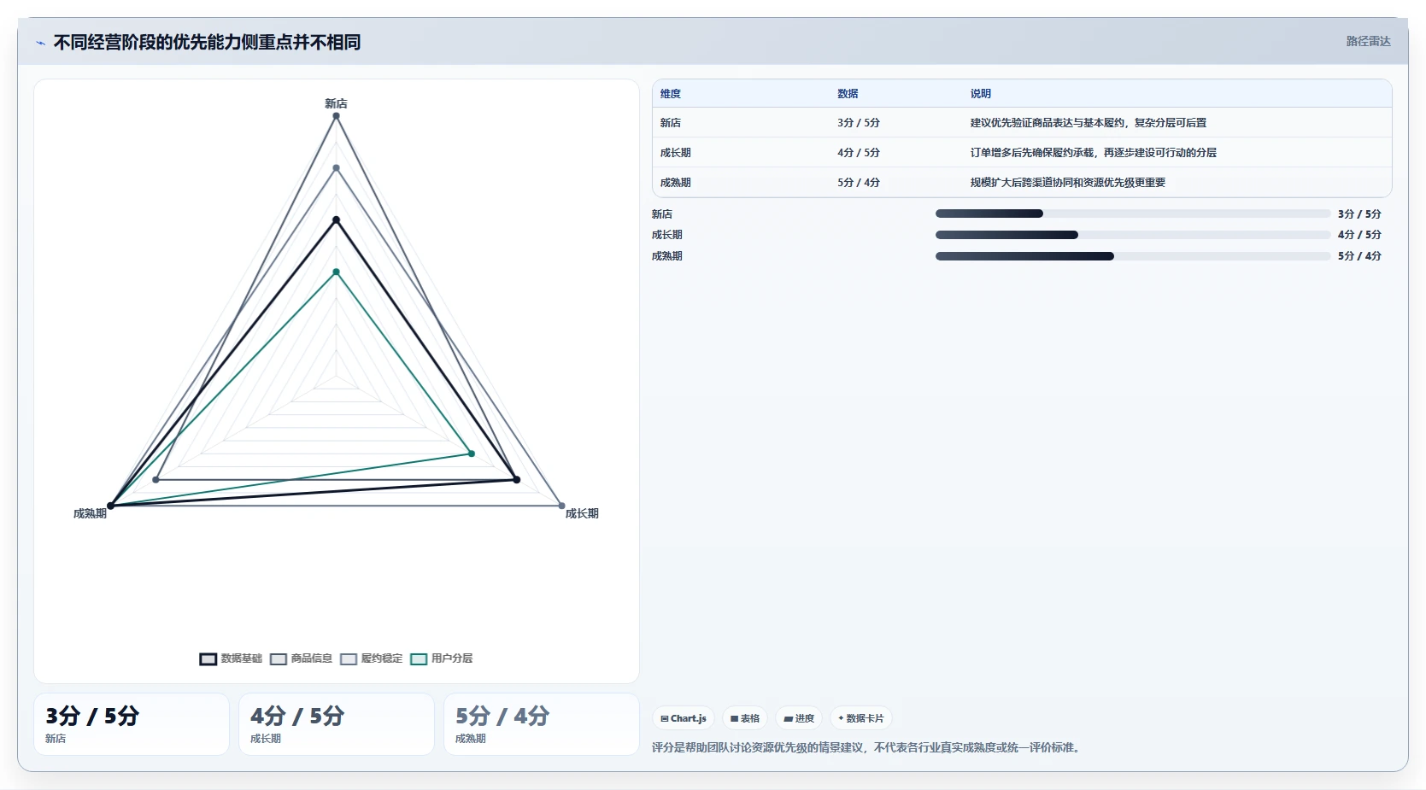
Task: Click the dark 数据基础 point on 成长期 axis
Action: (x=516, y=480)
